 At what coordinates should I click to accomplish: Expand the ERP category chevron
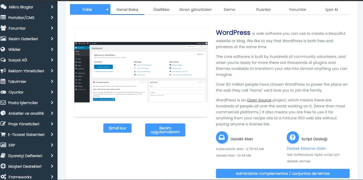click(x=52, y=145)
